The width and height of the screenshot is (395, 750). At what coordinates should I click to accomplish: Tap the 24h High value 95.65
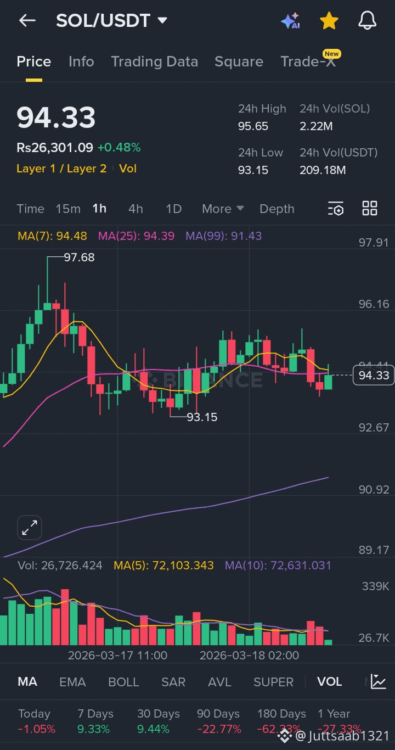[x=253, y=126]
